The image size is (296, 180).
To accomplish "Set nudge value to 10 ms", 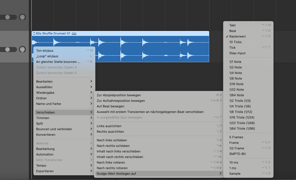I will coord(233,162).
